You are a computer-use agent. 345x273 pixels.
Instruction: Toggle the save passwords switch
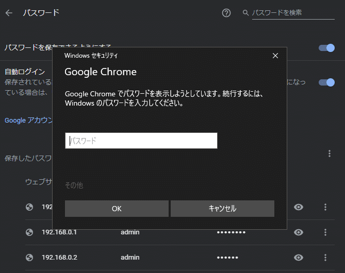click(x=326, y=48)
